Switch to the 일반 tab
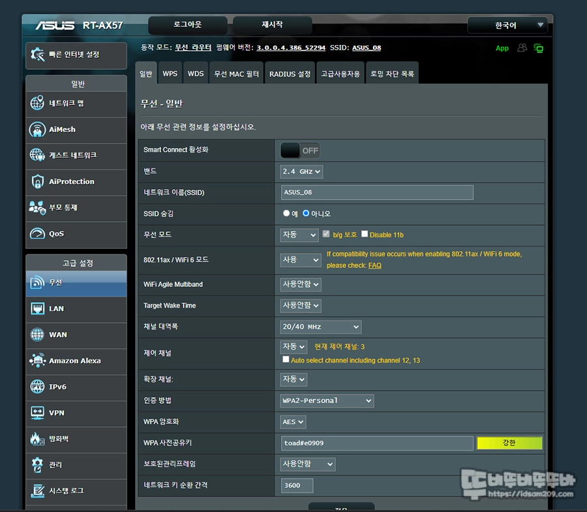 pyautogui.click(x=145, y=73)
